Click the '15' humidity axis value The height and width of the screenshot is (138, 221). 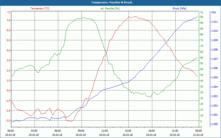point(202,110)
